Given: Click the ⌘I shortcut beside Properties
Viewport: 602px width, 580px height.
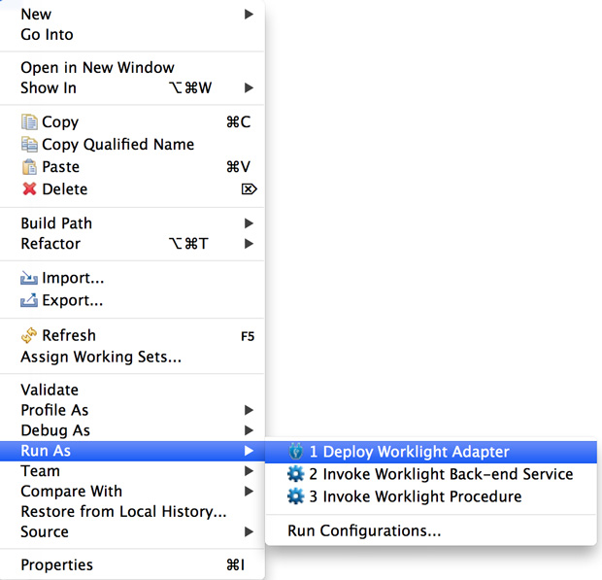Looking at the screenshot, I should 235,565.
